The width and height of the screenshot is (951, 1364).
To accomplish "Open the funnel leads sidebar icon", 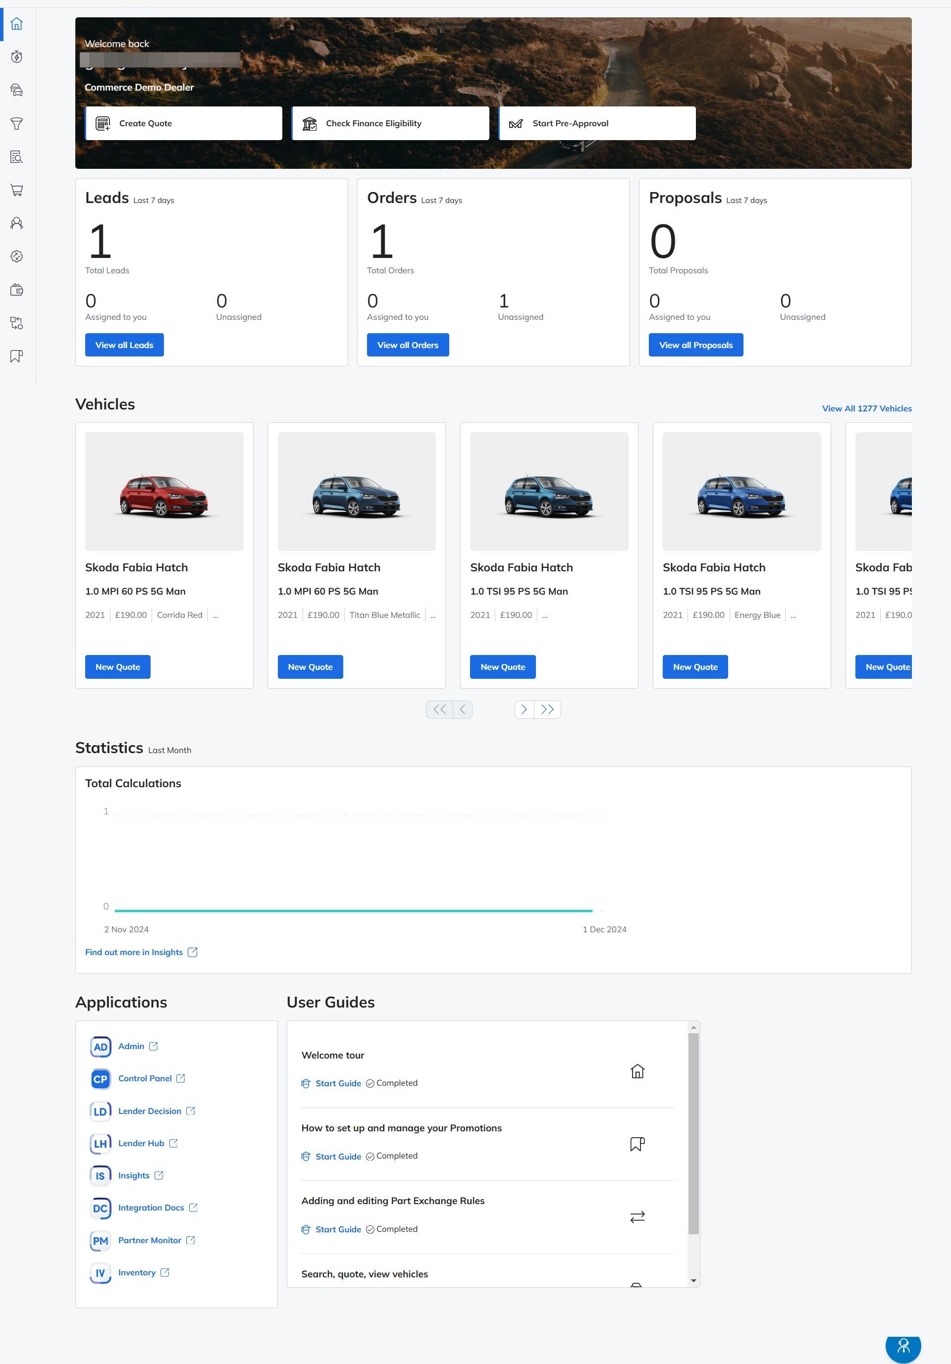I will (x=17, y=124).
